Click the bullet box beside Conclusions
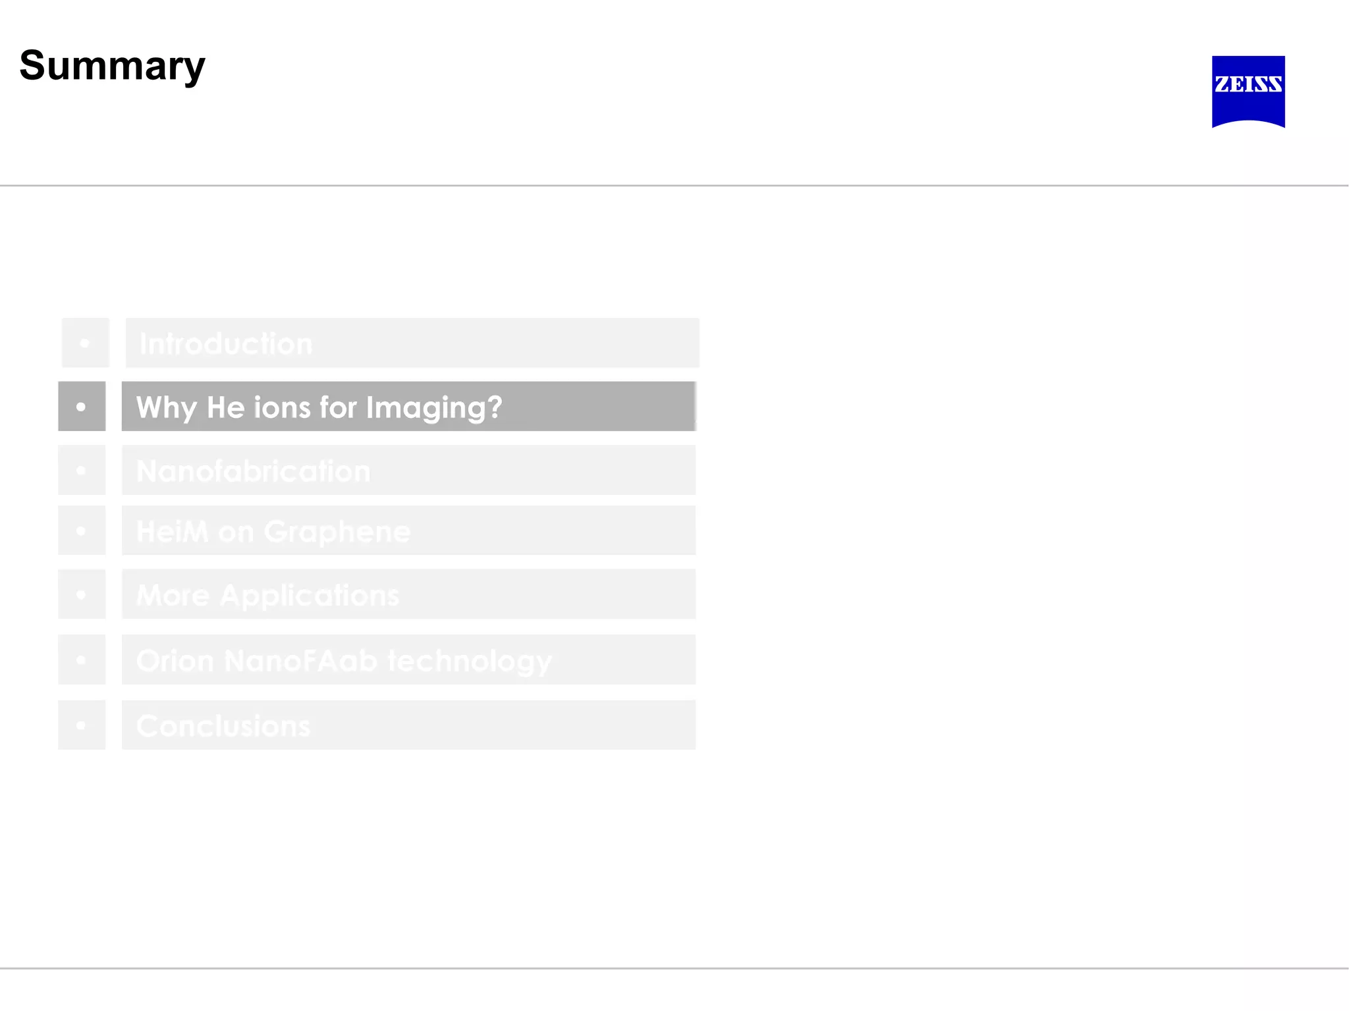This screenshot has width=1349, height=1011. (x=82, y=725)
